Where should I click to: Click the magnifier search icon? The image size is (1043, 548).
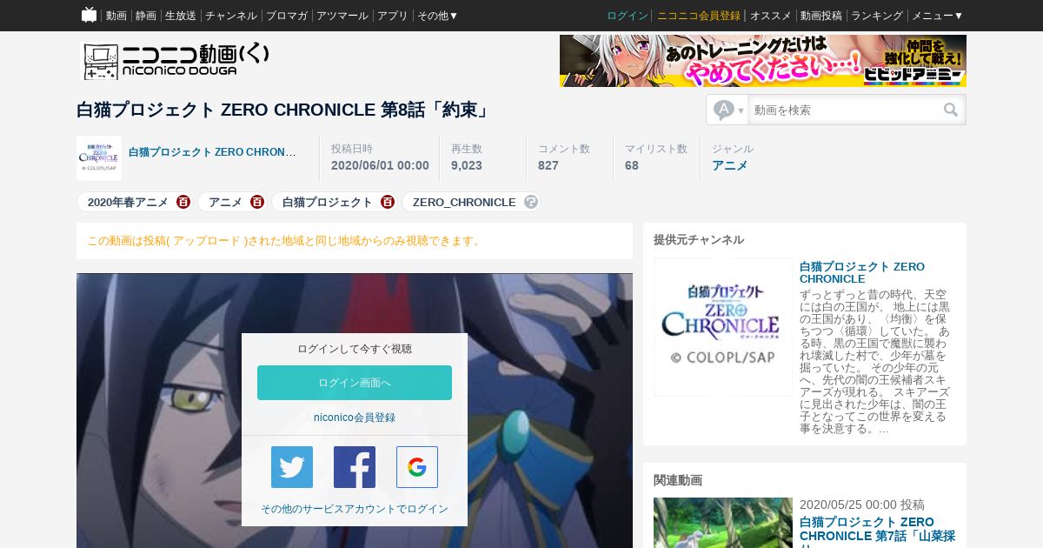coord(952,110)
